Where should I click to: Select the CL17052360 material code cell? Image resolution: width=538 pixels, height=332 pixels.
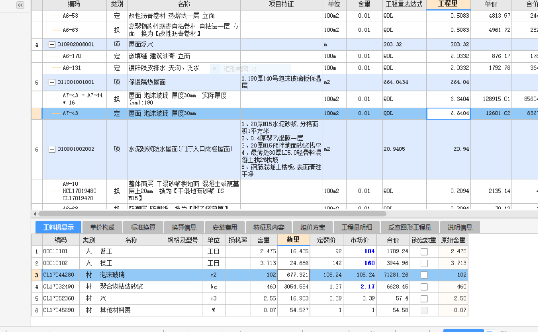point(60,299)
